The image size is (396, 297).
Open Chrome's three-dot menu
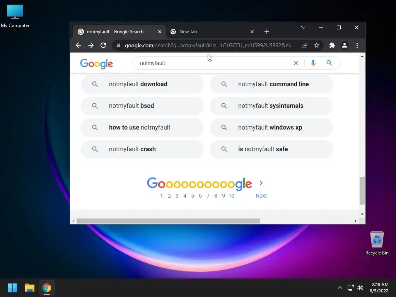click(x=357, y=46)
